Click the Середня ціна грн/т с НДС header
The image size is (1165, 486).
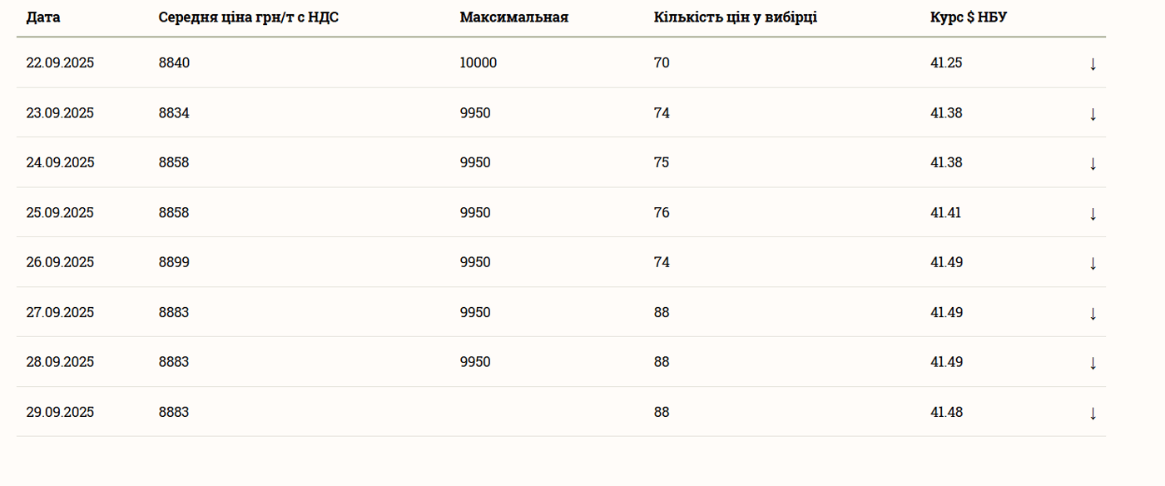248,17
